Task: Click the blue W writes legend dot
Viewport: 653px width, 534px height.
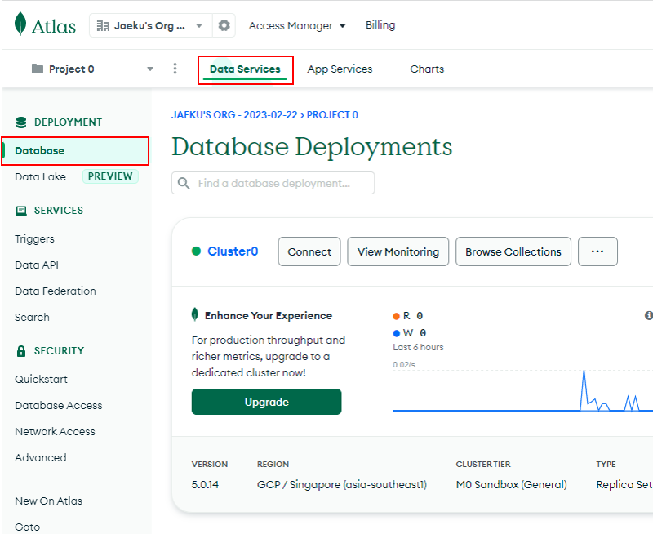Action: [x=396, y=334]
